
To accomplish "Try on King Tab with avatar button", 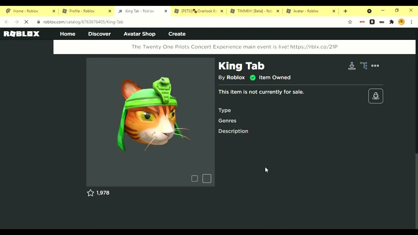I will 376,96.
